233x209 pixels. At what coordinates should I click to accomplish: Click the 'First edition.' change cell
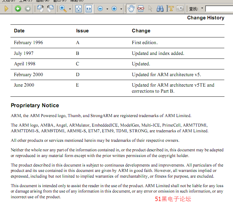click(144, 42)
